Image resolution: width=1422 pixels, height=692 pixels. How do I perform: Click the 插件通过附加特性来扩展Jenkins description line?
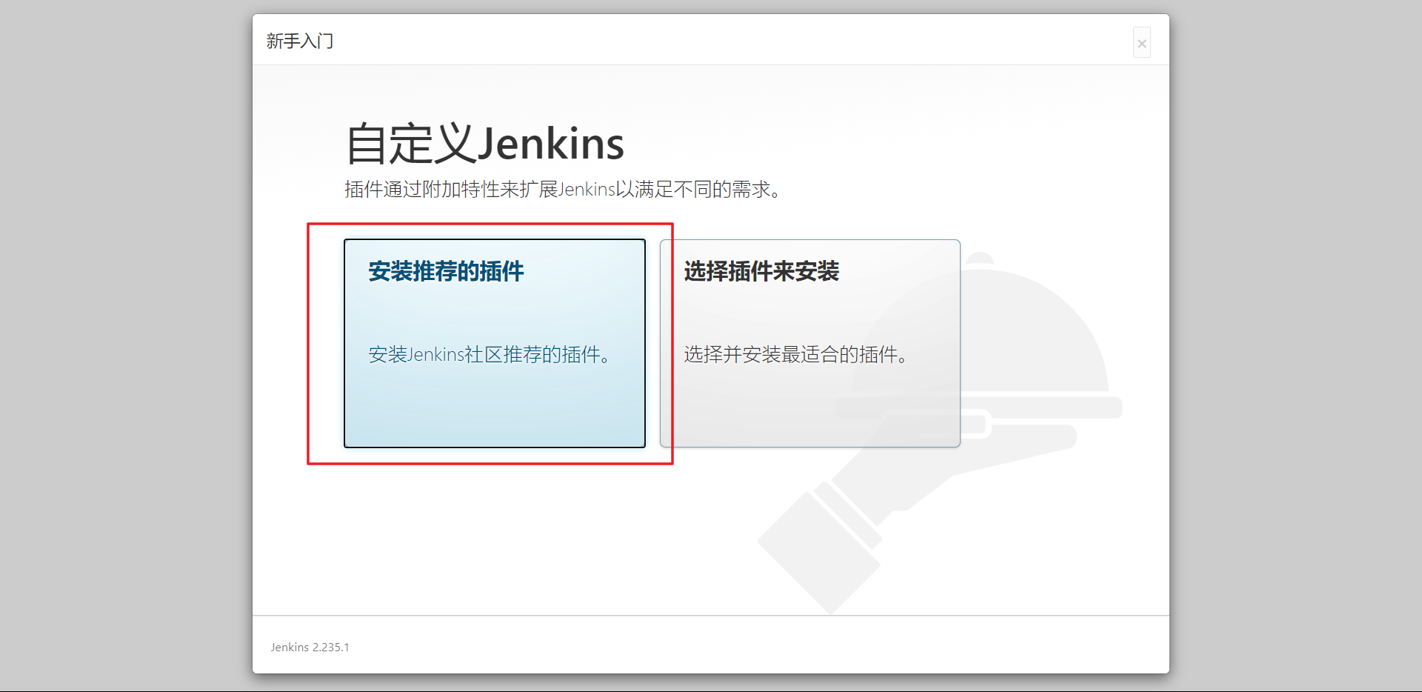563,190
